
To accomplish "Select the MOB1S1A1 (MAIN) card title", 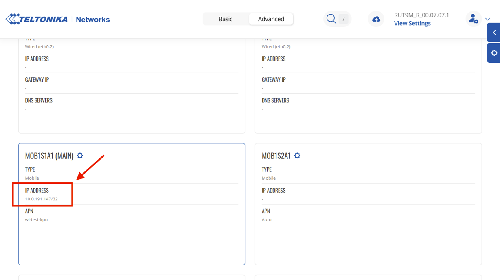I will coord(49,156).
